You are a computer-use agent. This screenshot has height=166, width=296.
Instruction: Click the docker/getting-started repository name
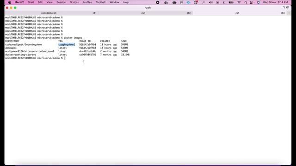click(x=20, y=55)
